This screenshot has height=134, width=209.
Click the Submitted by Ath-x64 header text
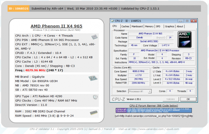point(47,8)
